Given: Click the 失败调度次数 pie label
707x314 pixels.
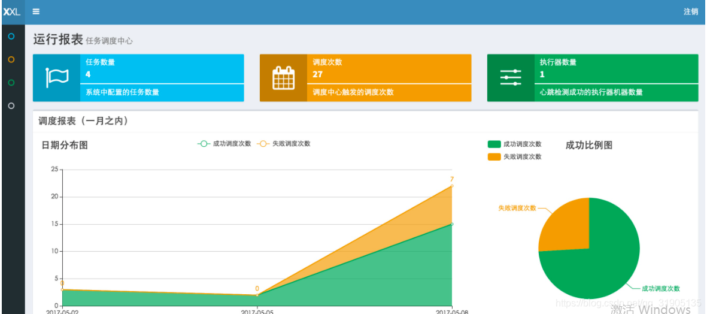Looking at the screenshot, I should tap(517, 208).
